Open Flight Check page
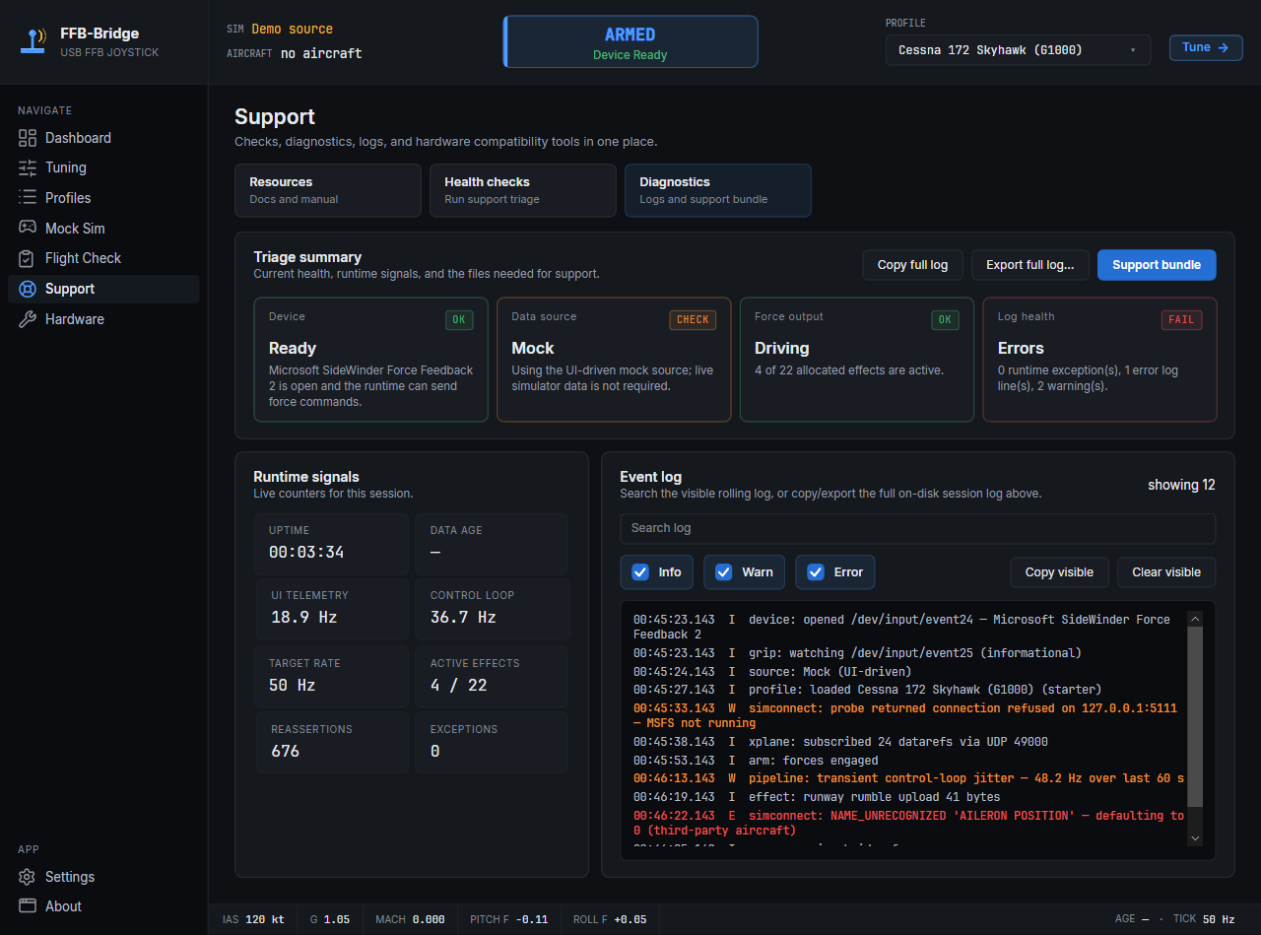The image size is (1261, 935). click(103, 258)
